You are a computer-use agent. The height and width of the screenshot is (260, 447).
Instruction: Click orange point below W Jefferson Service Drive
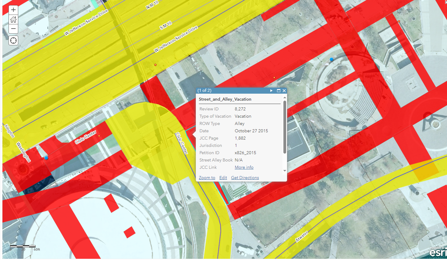155,65
